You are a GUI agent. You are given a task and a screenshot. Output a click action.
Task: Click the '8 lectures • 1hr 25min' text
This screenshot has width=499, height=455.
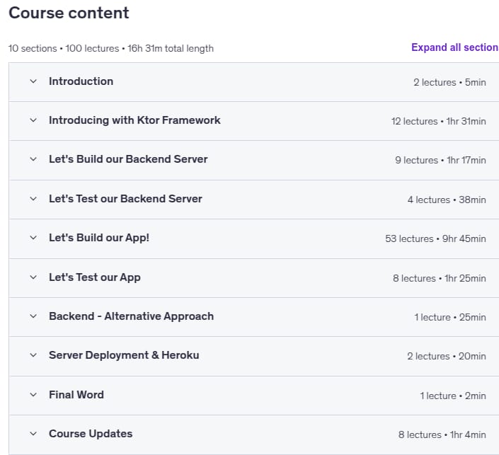(439, 278)
